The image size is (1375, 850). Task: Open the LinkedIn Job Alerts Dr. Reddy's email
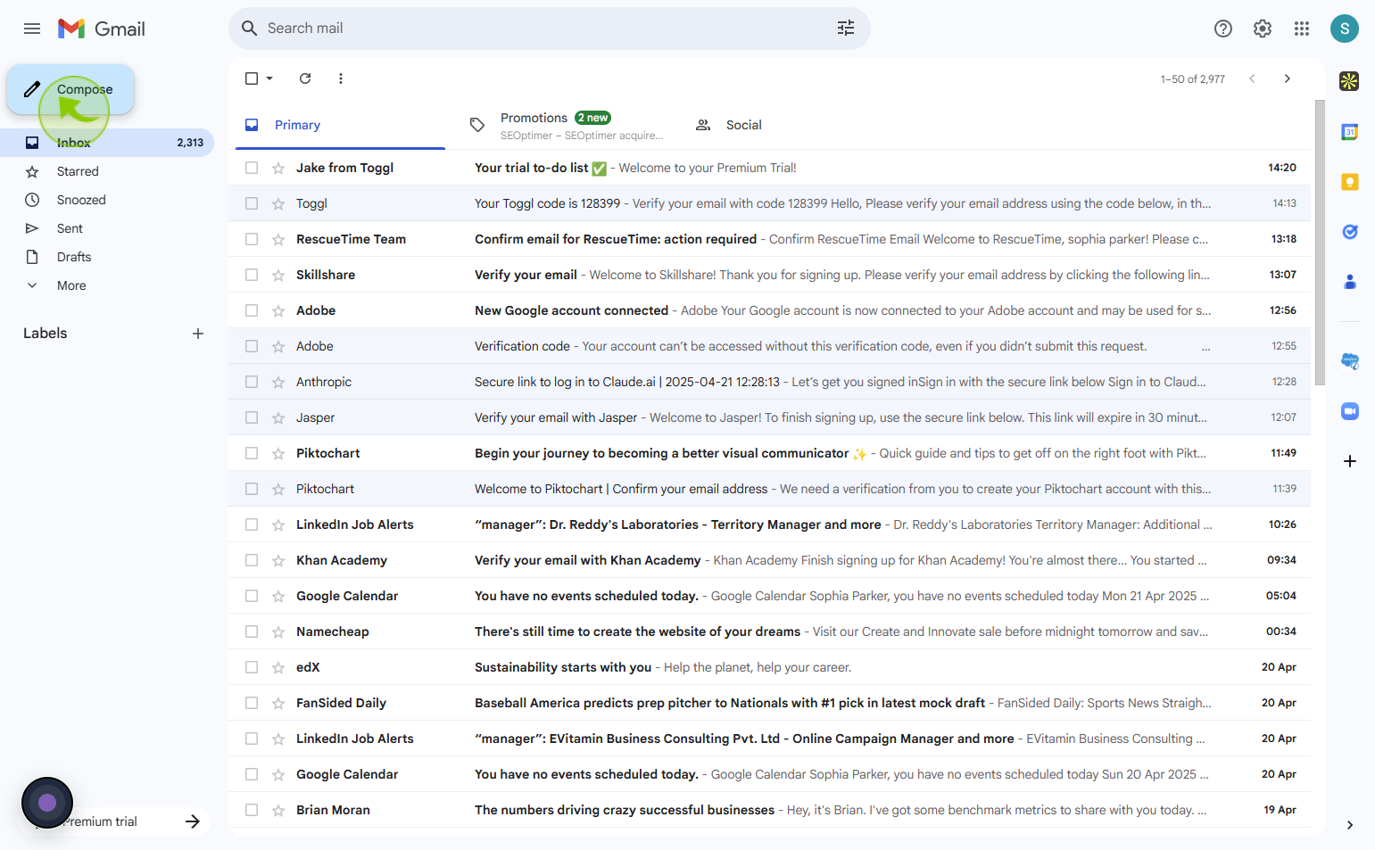(x=769, y=524)
